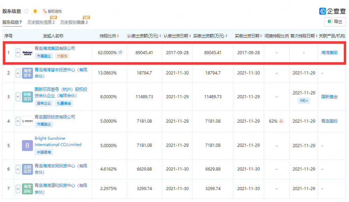The width and height of the screenshot is (349, 202).
Task: Open the 青岛国际投资有限公司 company link
Action: pos(55,117)
